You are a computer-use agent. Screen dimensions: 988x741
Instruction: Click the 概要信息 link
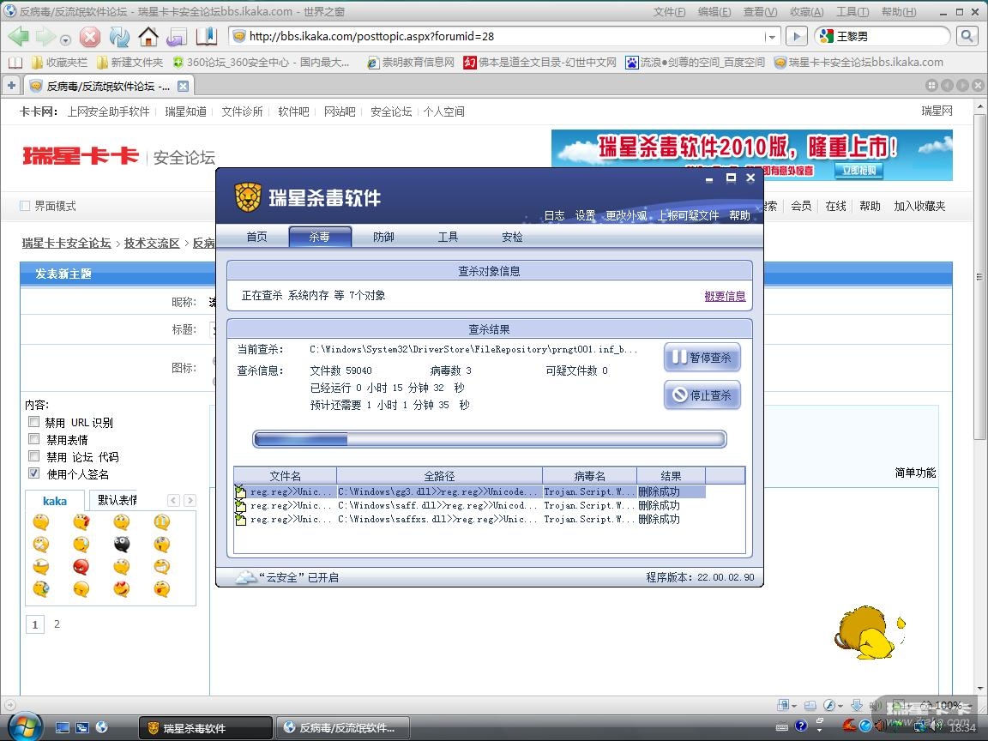725,296
